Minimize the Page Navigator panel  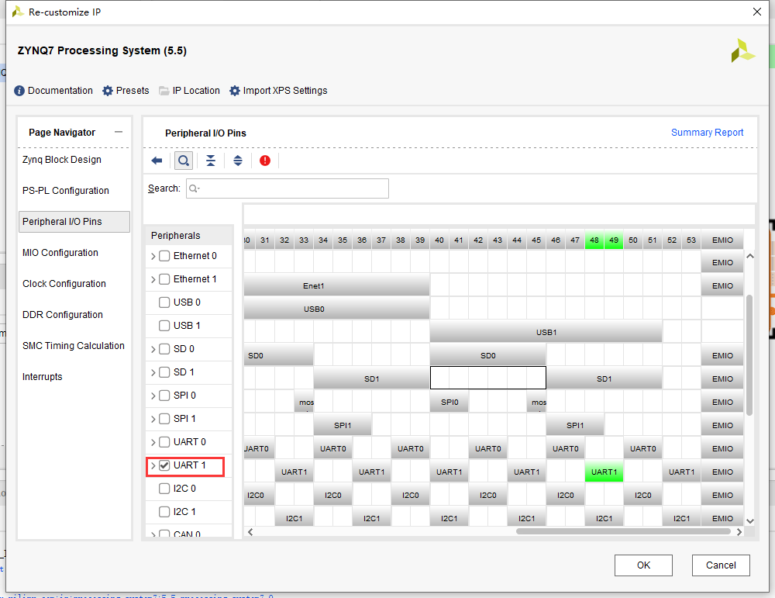coord(118,132)
